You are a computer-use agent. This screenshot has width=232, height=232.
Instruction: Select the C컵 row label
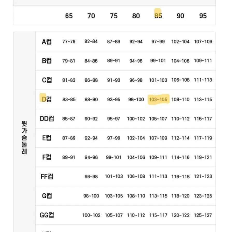point(47,80)
